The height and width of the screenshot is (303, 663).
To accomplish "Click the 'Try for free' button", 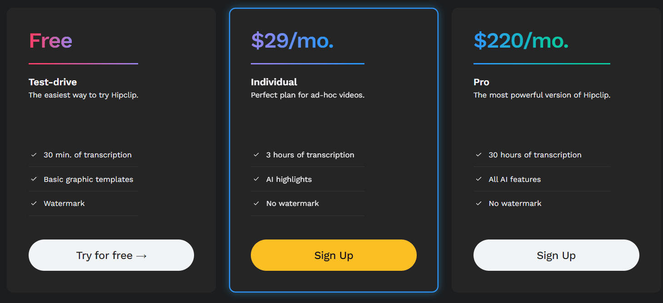I will [111, 255].
